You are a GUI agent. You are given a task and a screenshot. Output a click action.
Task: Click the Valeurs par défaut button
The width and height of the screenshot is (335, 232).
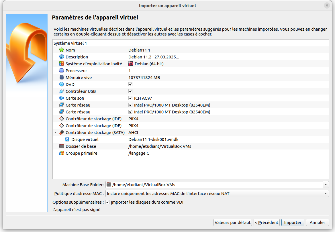[232, 223]
